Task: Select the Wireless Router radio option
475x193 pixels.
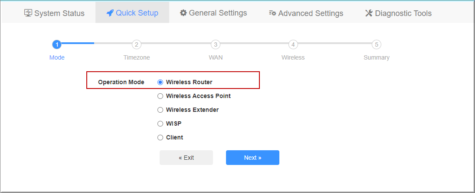Action: [x=160, y=82]
